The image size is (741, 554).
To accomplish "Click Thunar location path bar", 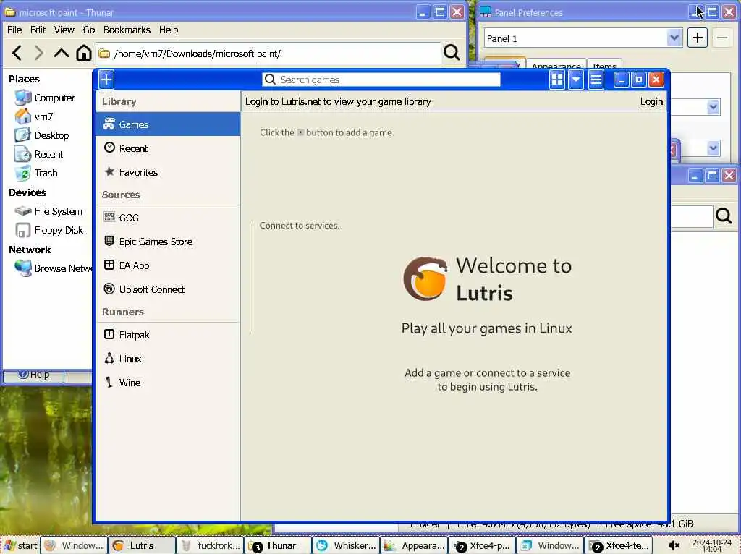I will [x=268, y=54].
